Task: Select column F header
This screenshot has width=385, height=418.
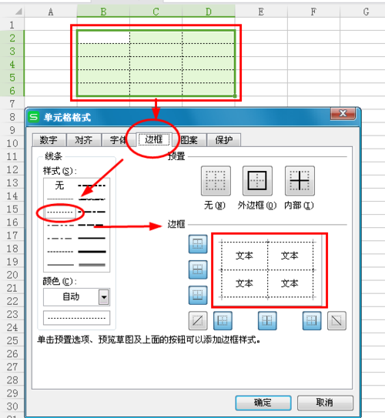Action: pos(313,12)
